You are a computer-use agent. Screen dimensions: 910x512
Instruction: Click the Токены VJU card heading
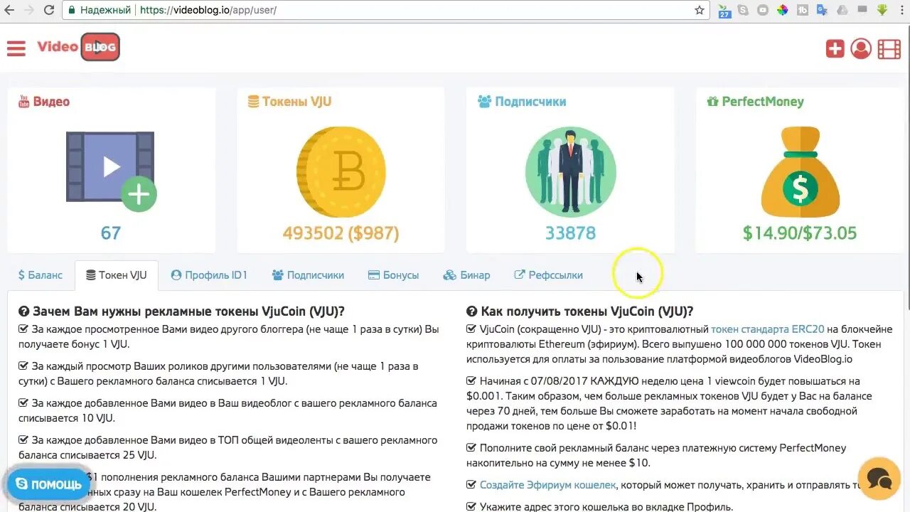click(289, 102)
